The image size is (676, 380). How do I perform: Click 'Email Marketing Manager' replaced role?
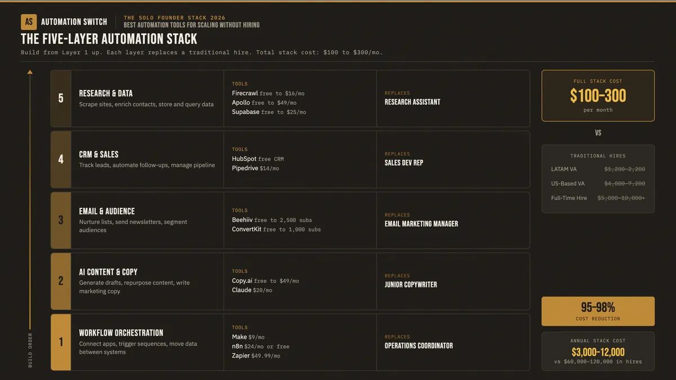pyautogui.click(x=421, y=223)
